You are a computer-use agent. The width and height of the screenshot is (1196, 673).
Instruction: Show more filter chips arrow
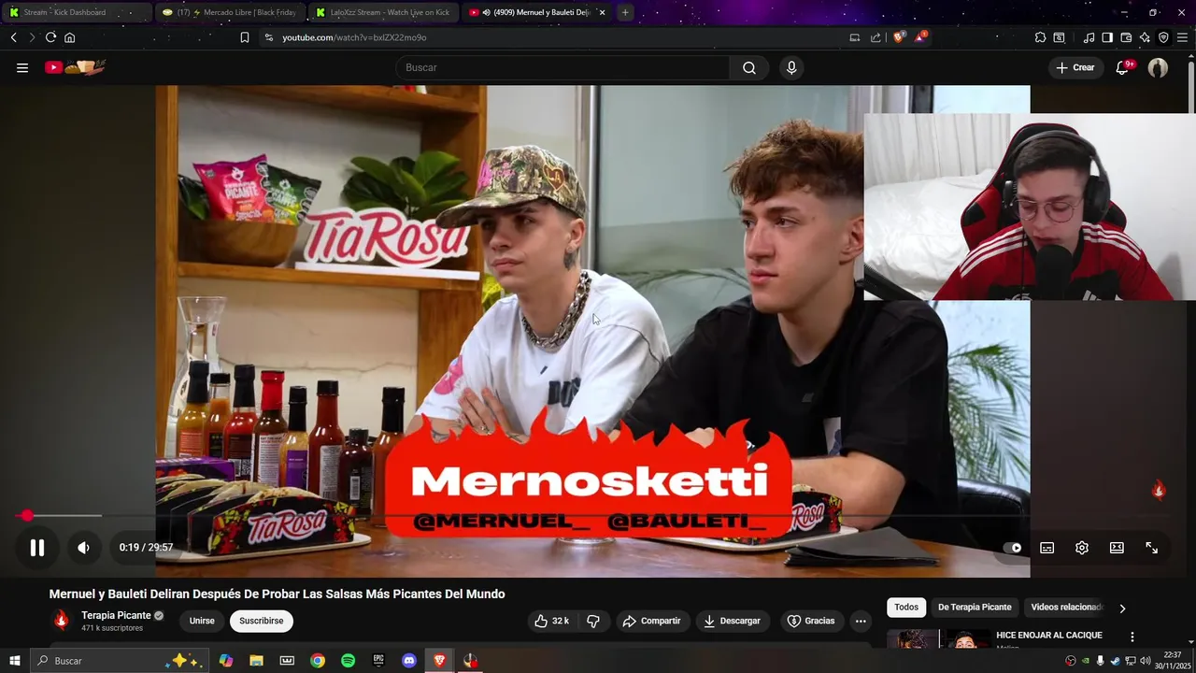(1122, 608)
